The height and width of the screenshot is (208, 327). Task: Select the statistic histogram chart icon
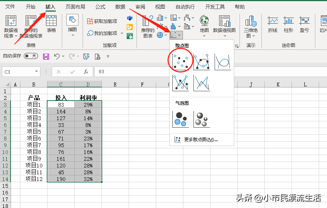click(x=173, y=26)
